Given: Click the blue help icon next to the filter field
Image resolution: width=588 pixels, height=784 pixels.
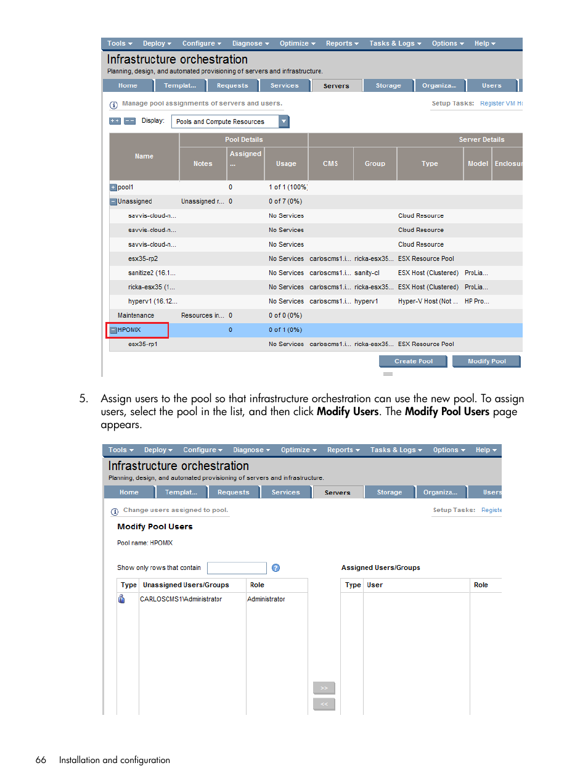Looking at the screenshot, I should [276, 567].
